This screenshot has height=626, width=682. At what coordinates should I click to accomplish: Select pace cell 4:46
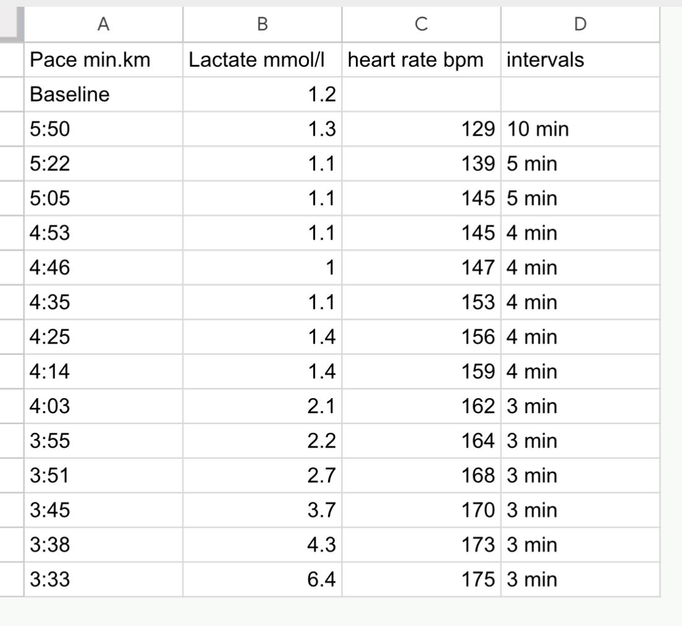click(103, 267)
